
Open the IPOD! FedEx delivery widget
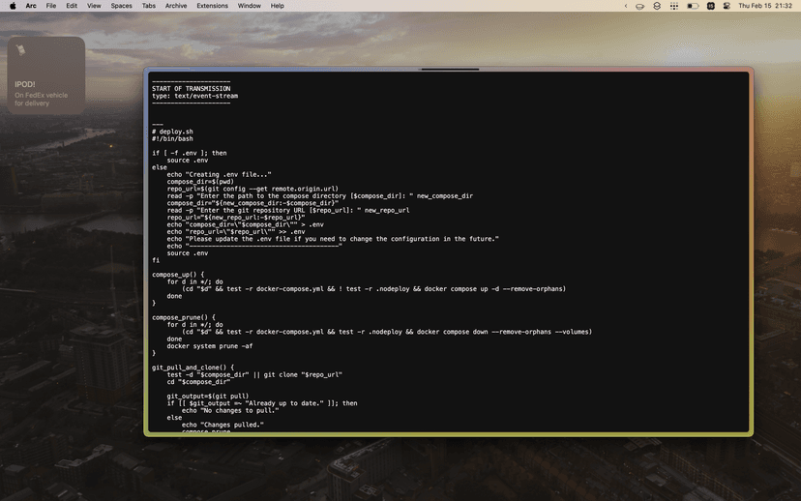[46, 75]
